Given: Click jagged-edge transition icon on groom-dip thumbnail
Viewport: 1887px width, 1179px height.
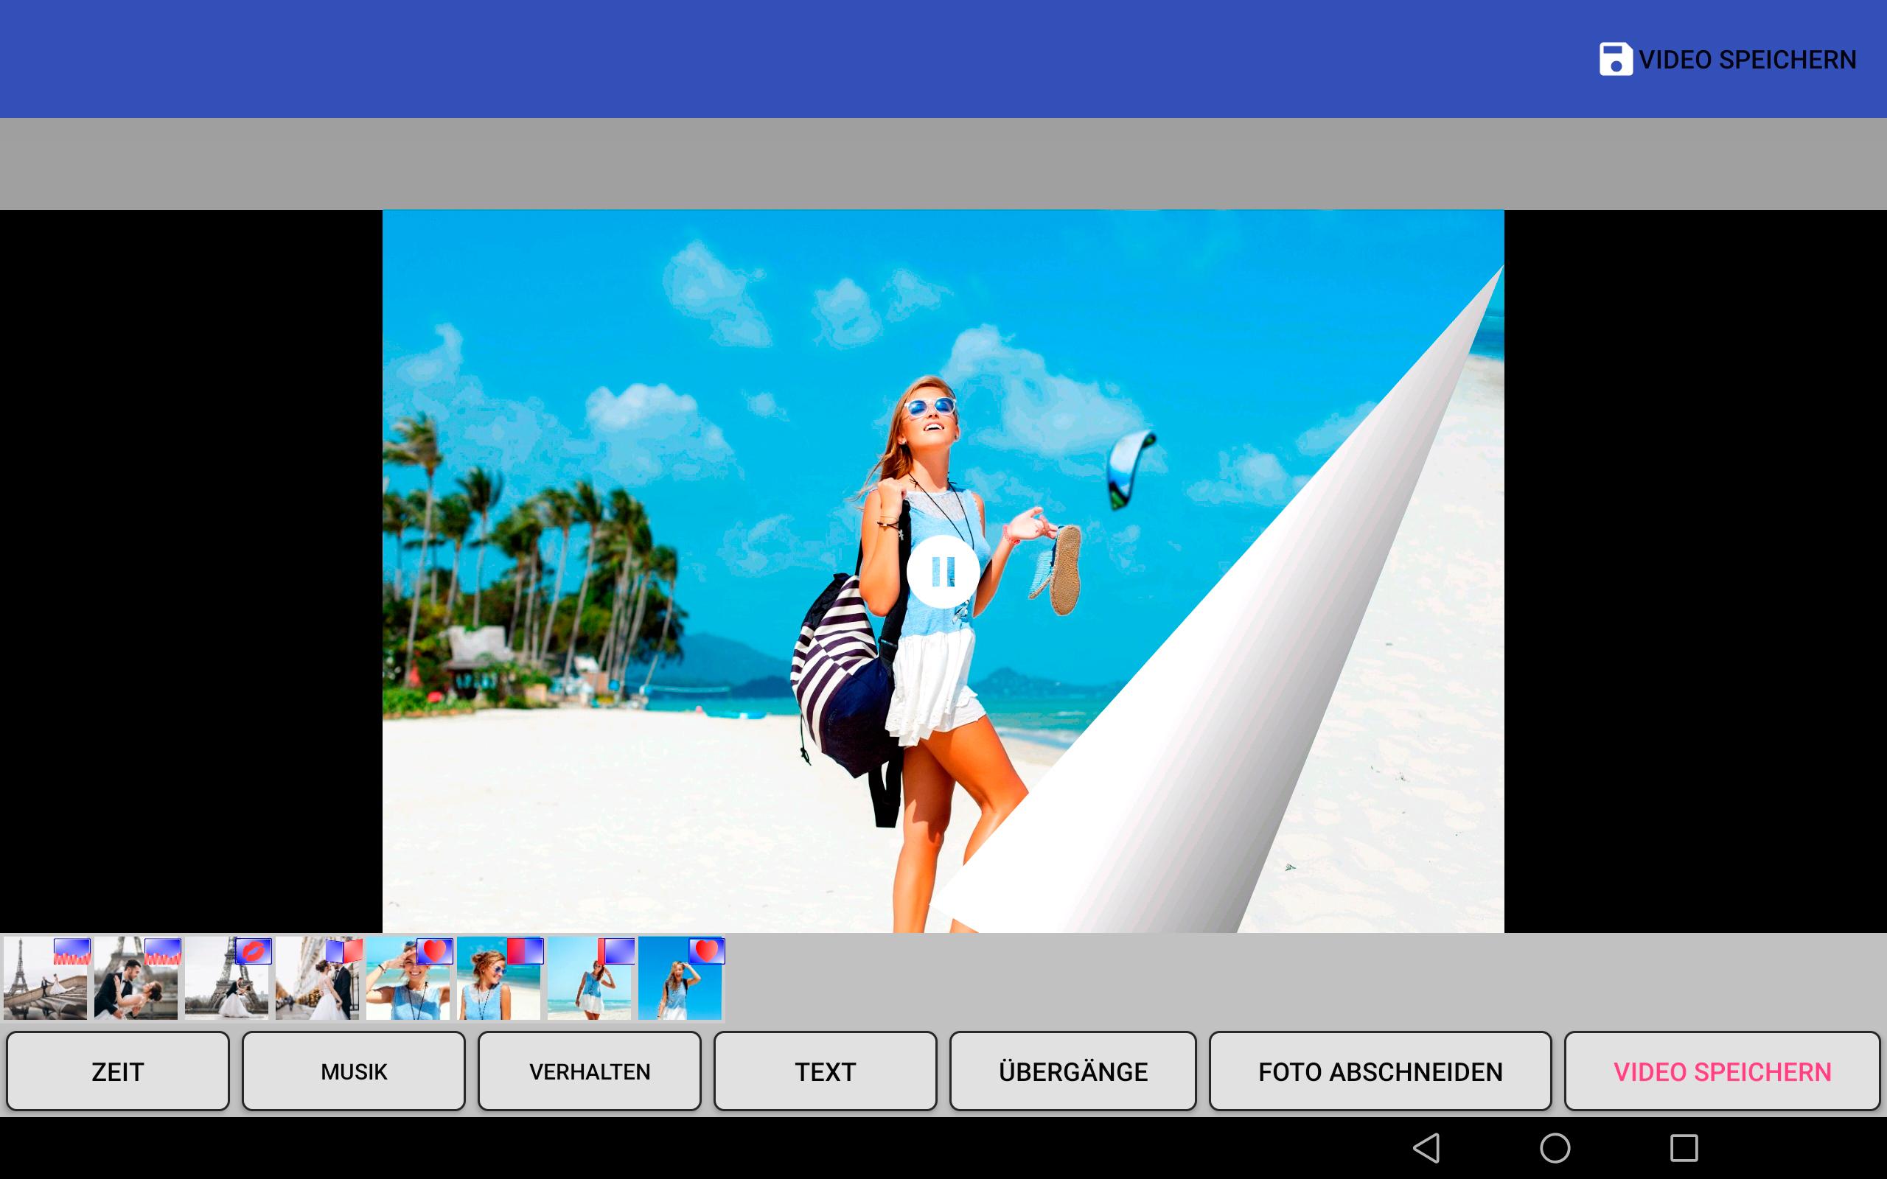Looking at the screenshot, I should pyautogui.click(x=162, y=951).
